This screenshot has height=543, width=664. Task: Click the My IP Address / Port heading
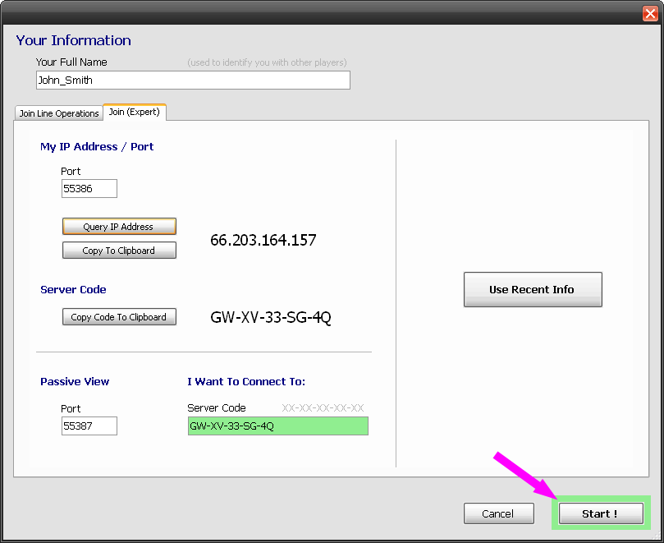pos(97,147)
